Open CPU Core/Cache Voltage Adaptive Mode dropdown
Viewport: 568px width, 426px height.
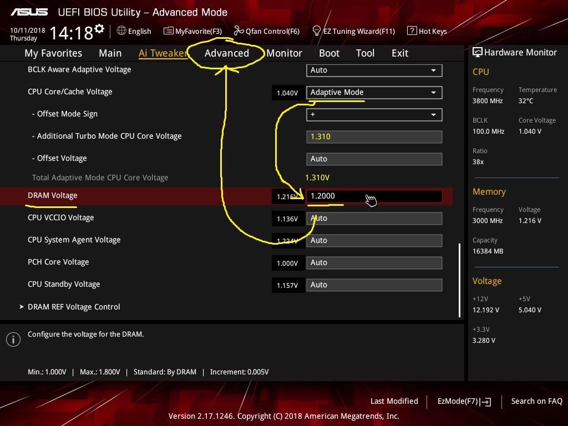click(374, 93)
